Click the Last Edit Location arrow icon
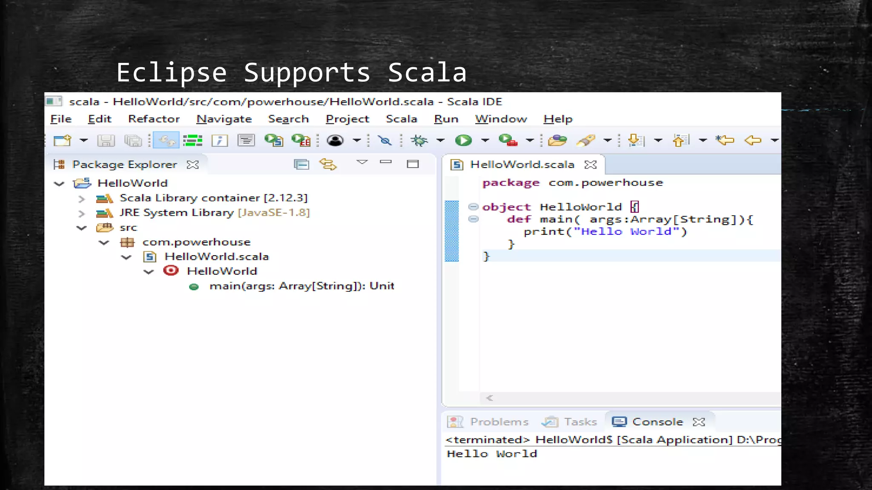The height and width of the screenshot is (490, 872). [725, 140]
